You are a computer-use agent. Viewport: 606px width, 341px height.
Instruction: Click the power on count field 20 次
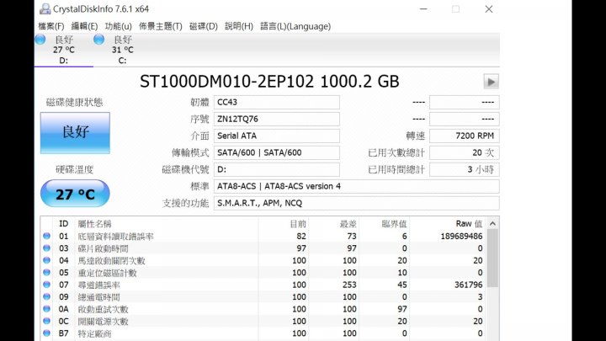tap(464, 152)
